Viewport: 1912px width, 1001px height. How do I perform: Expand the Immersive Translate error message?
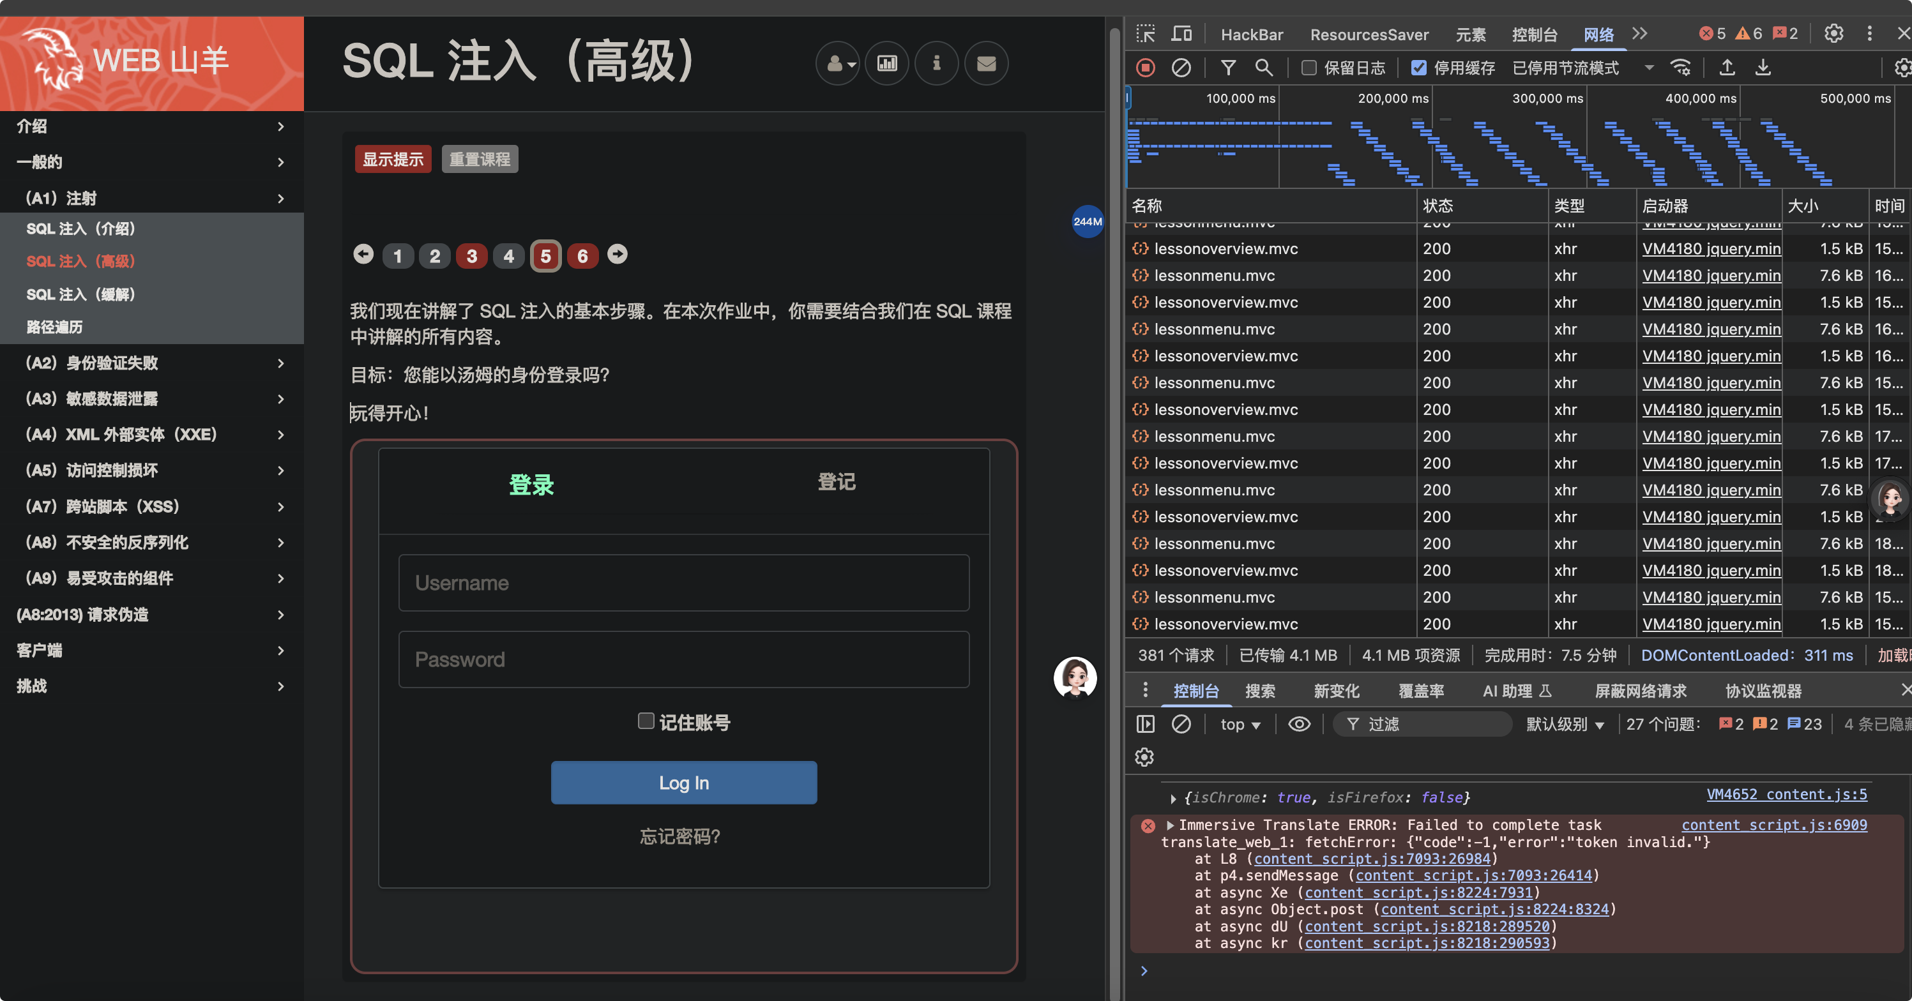point(1171,825)
